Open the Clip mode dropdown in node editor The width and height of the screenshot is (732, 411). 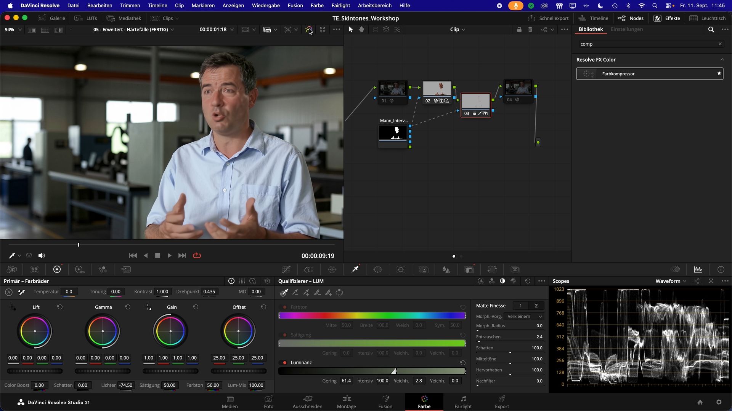click(457, 29)
